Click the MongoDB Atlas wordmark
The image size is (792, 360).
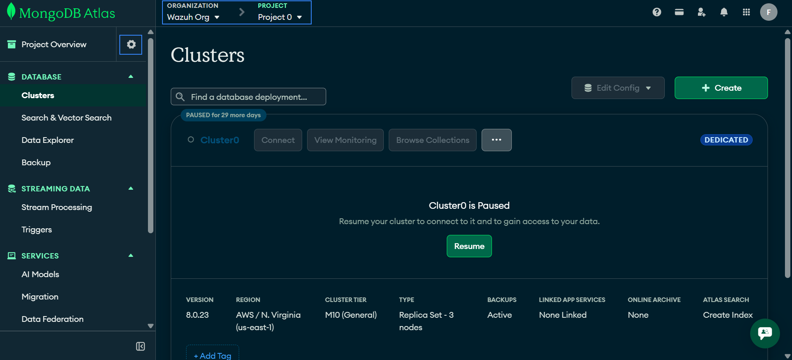(x=67, y=13)
